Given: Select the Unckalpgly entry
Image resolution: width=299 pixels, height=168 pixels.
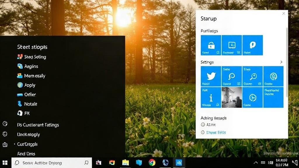Looking at the screenshot, I should coord(28,134).
